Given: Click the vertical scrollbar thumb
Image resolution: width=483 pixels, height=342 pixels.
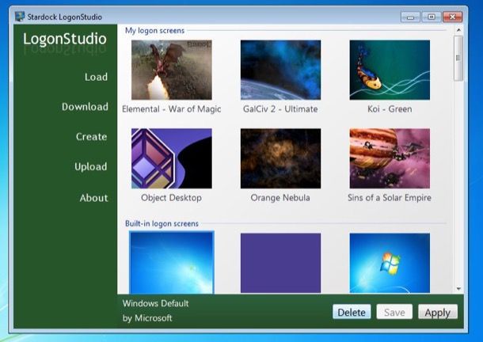Looking at the screenshot, I should (x=458, y=58).
